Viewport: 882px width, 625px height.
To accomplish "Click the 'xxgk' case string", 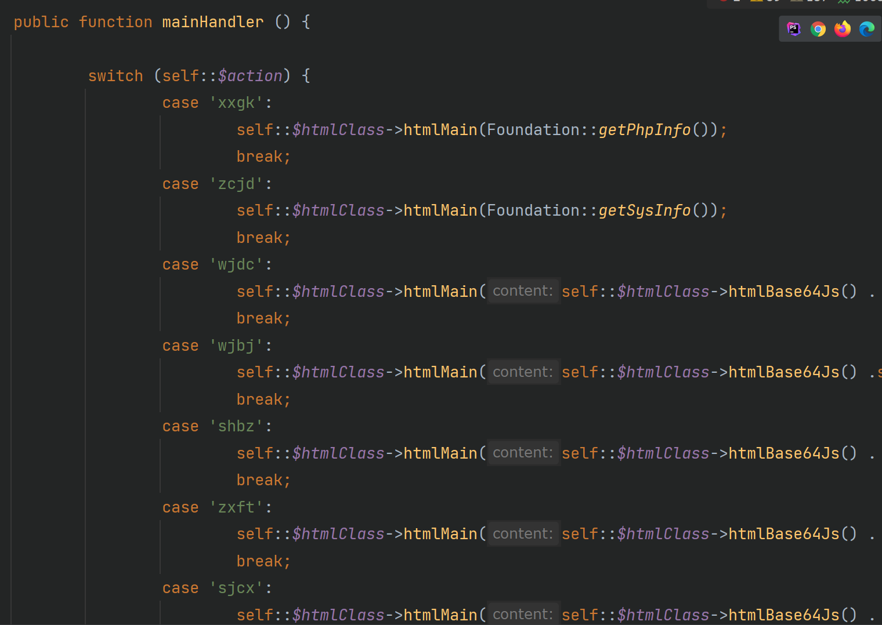I will [x=236, y=103].
